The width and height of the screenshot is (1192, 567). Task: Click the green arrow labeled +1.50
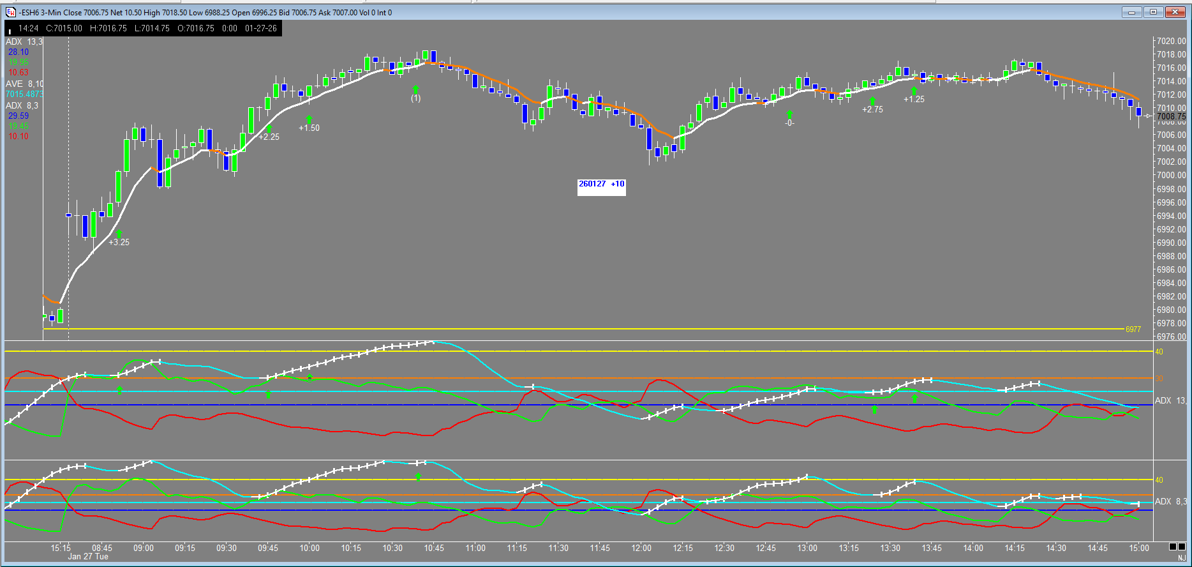(309, 119)
